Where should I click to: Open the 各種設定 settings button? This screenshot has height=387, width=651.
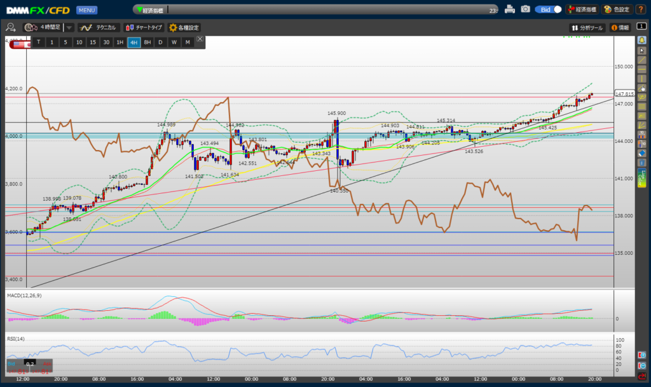coord(184,28)
